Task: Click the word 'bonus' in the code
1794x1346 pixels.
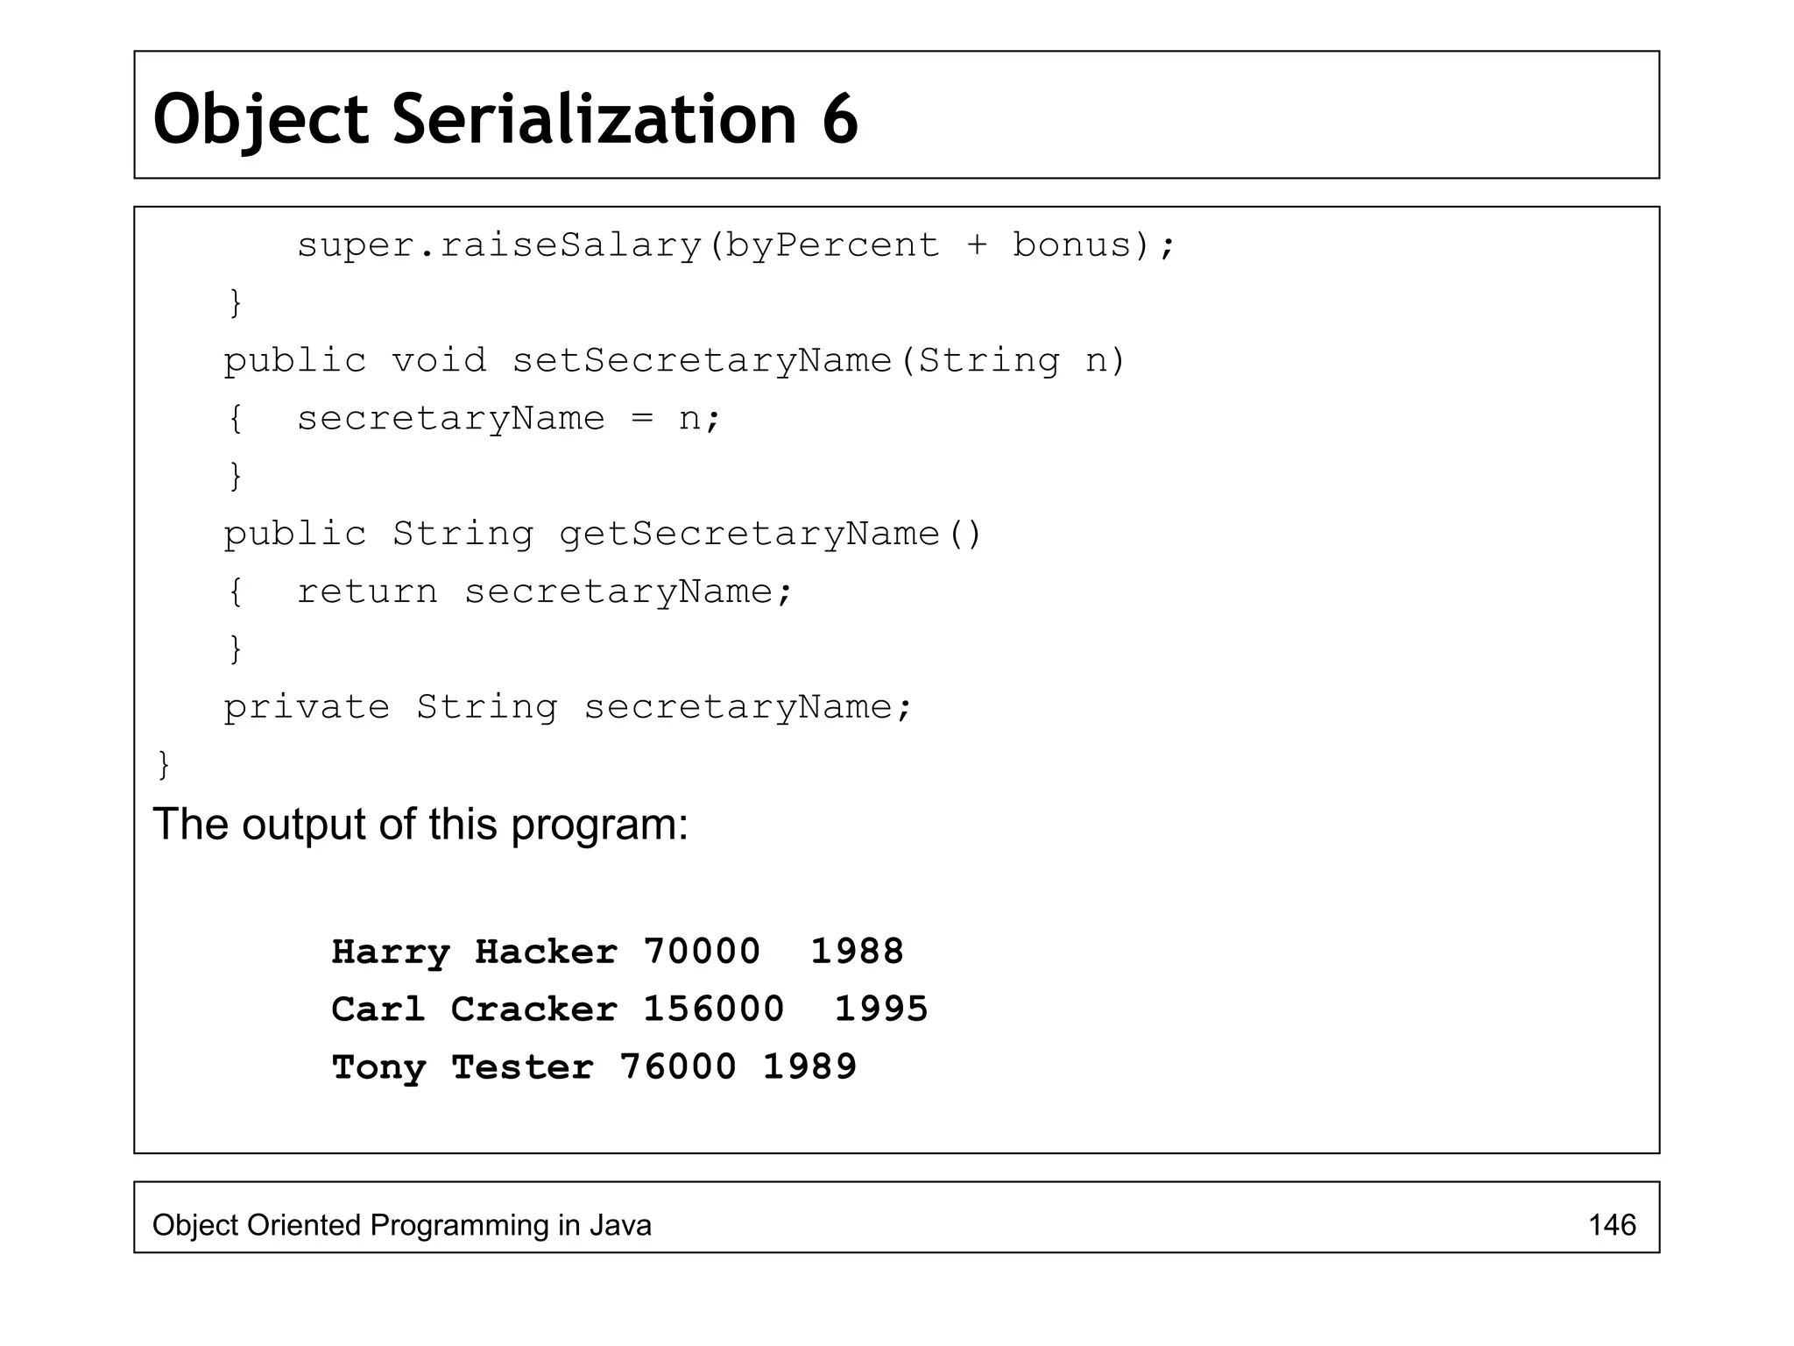Action: pos(1070,245)
